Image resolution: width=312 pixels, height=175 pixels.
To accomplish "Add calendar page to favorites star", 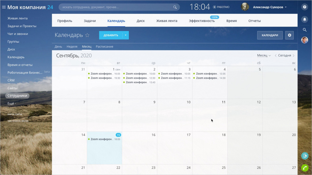I will (87, 35).
